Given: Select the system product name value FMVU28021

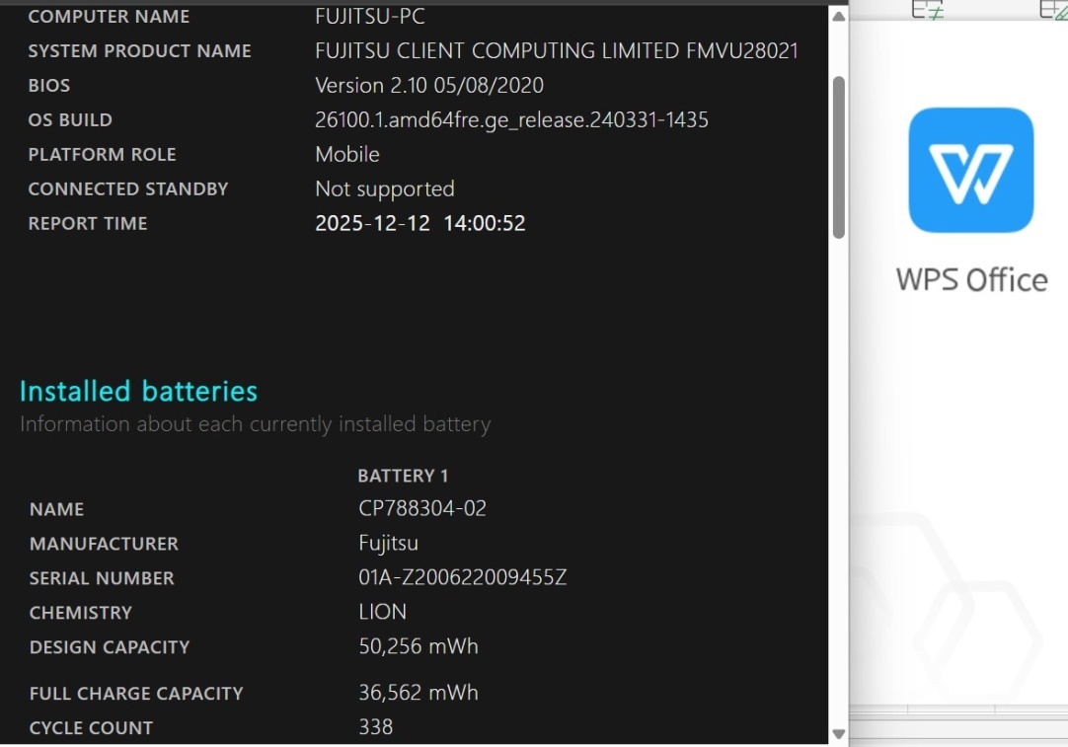Looking at the screenshot, I should point(742,50).
